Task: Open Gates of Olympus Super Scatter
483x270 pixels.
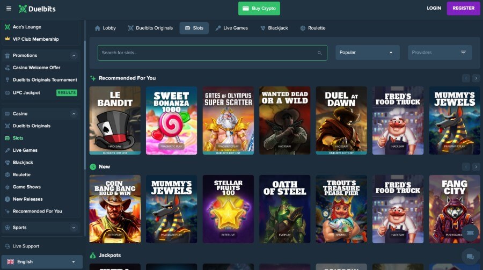Action: [228, 121]
